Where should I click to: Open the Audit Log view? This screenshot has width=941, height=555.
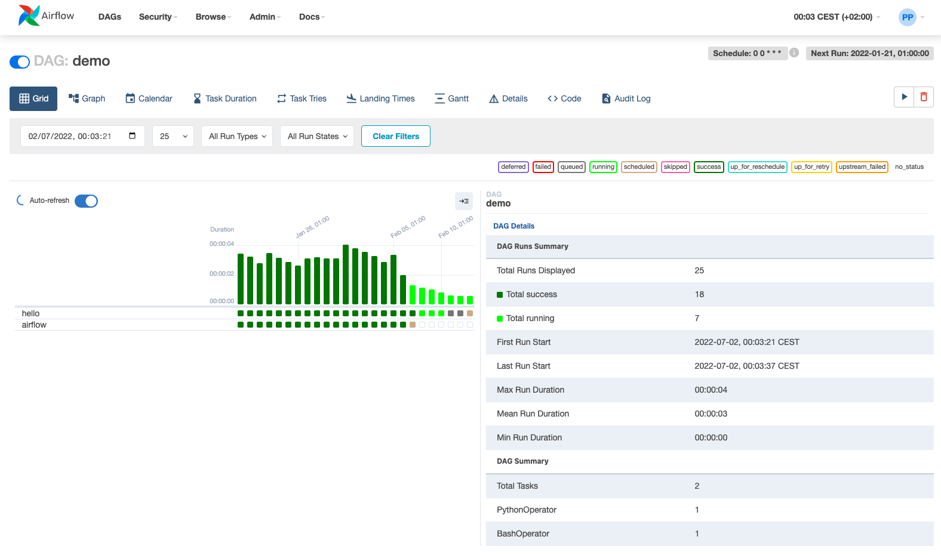626,98
